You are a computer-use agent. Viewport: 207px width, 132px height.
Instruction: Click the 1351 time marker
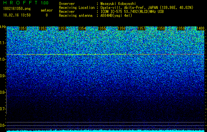click(x=23, y=28)
